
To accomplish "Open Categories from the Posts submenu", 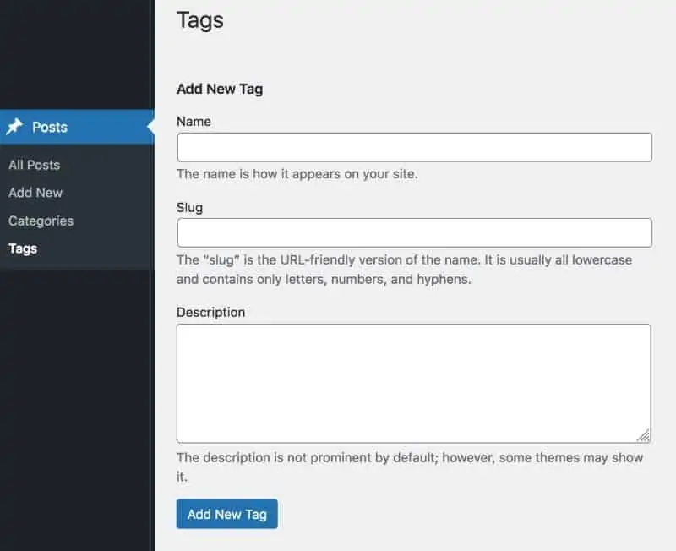I will point(41,221).
